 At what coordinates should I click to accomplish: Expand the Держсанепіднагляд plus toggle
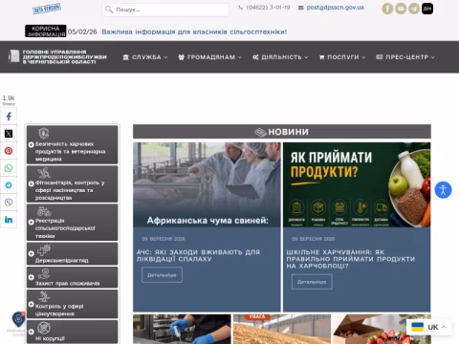(31, 253)
